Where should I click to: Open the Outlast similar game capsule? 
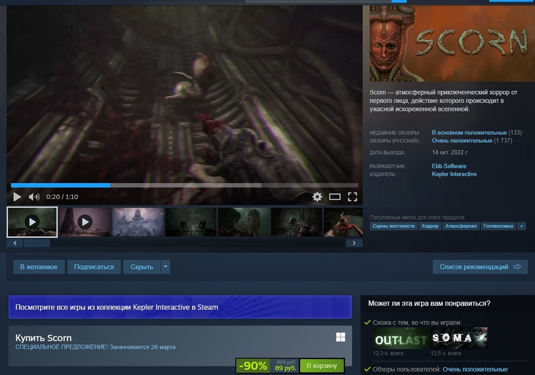401,339
